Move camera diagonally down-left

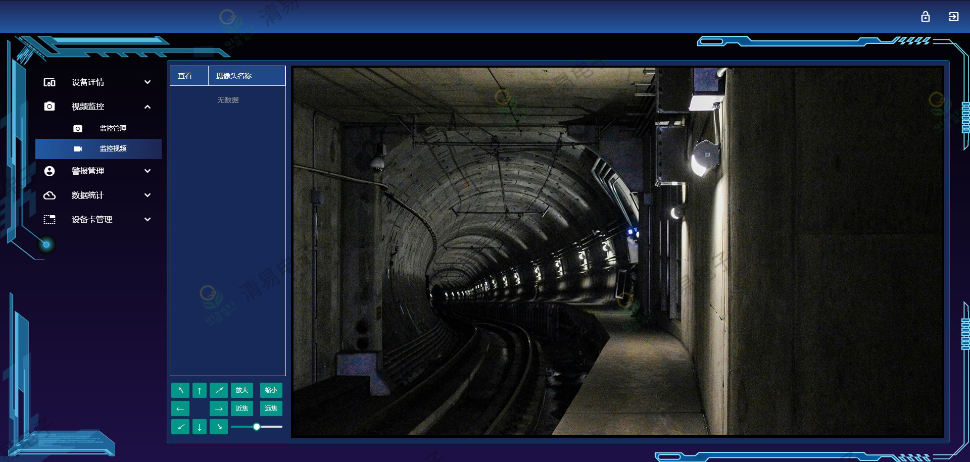point(180,427)
